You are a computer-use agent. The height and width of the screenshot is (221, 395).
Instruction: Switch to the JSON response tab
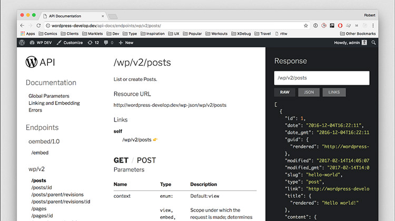point(309,93)
